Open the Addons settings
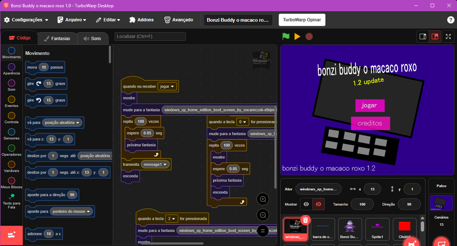 (141, 20)
